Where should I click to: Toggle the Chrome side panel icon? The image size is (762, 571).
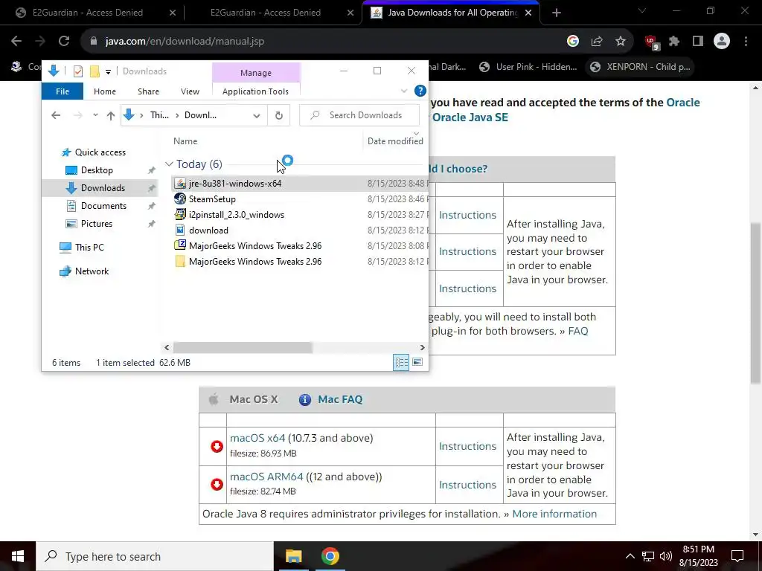698,42
